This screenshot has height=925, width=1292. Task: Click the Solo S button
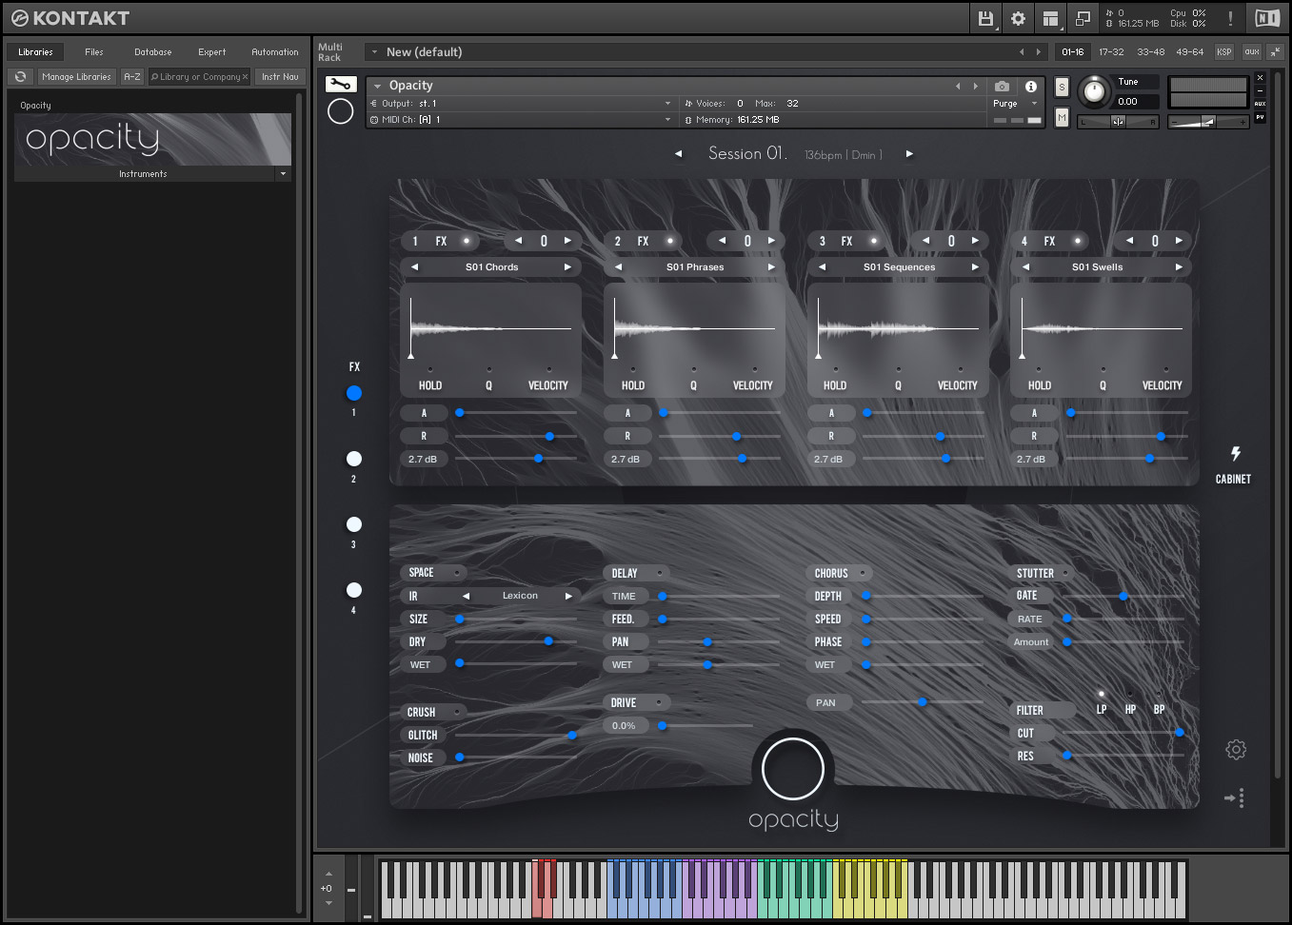click(x=1062, y=88)
